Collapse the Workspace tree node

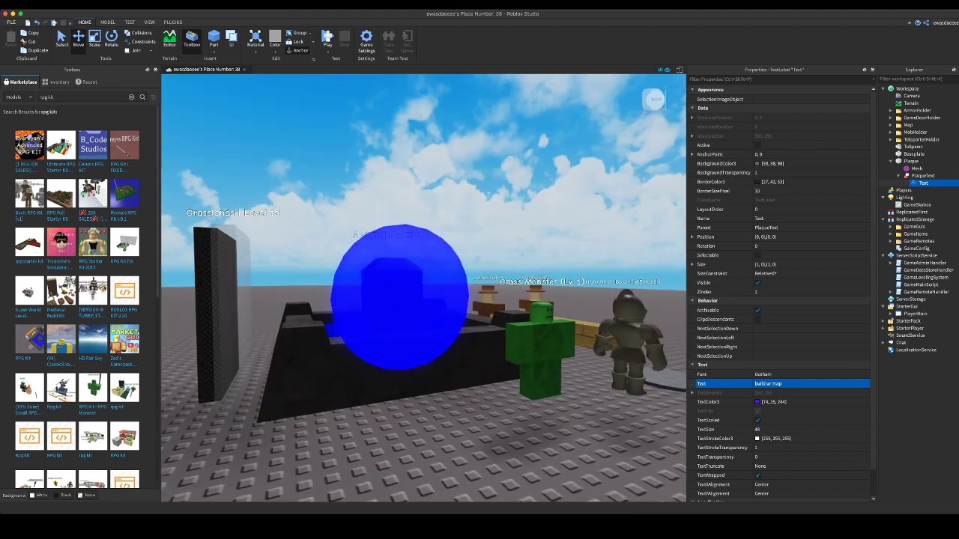[x=883, y=88]
